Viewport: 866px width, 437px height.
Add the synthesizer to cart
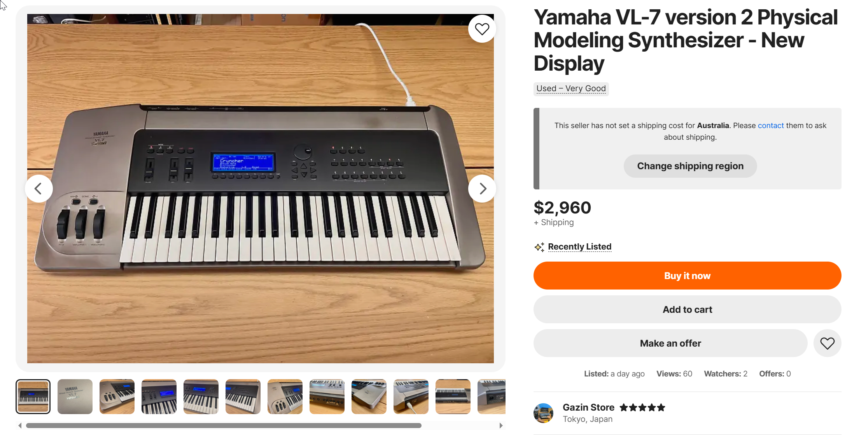687,309
